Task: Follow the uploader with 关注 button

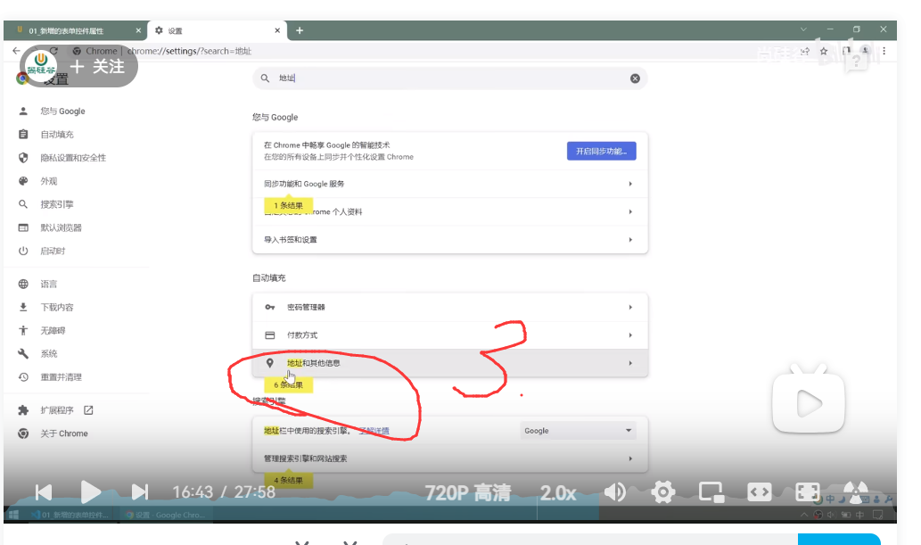Action: click(97, 66)
